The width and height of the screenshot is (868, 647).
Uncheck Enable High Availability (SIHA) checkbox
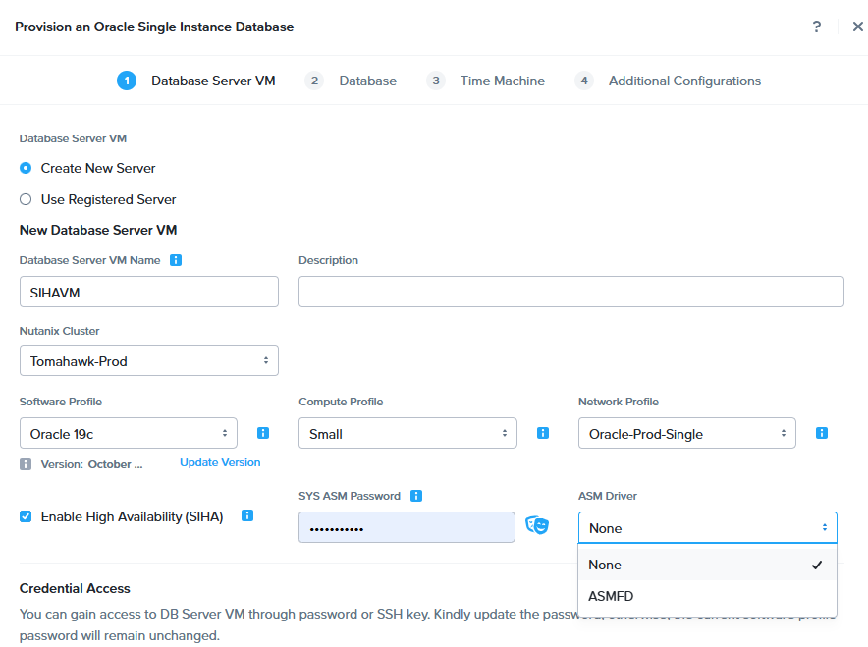pos(26,516)
